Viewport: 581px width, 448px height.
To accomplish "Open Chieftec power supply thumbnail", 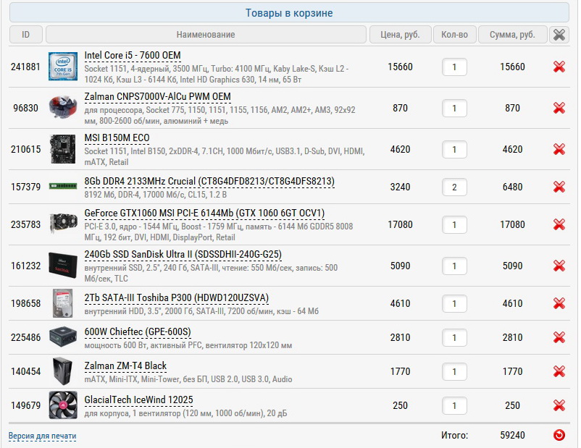I will click(63, 337).
